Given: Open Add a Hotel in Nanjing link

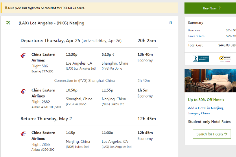Looking at the screenshot, I should (x=206, y=110).
